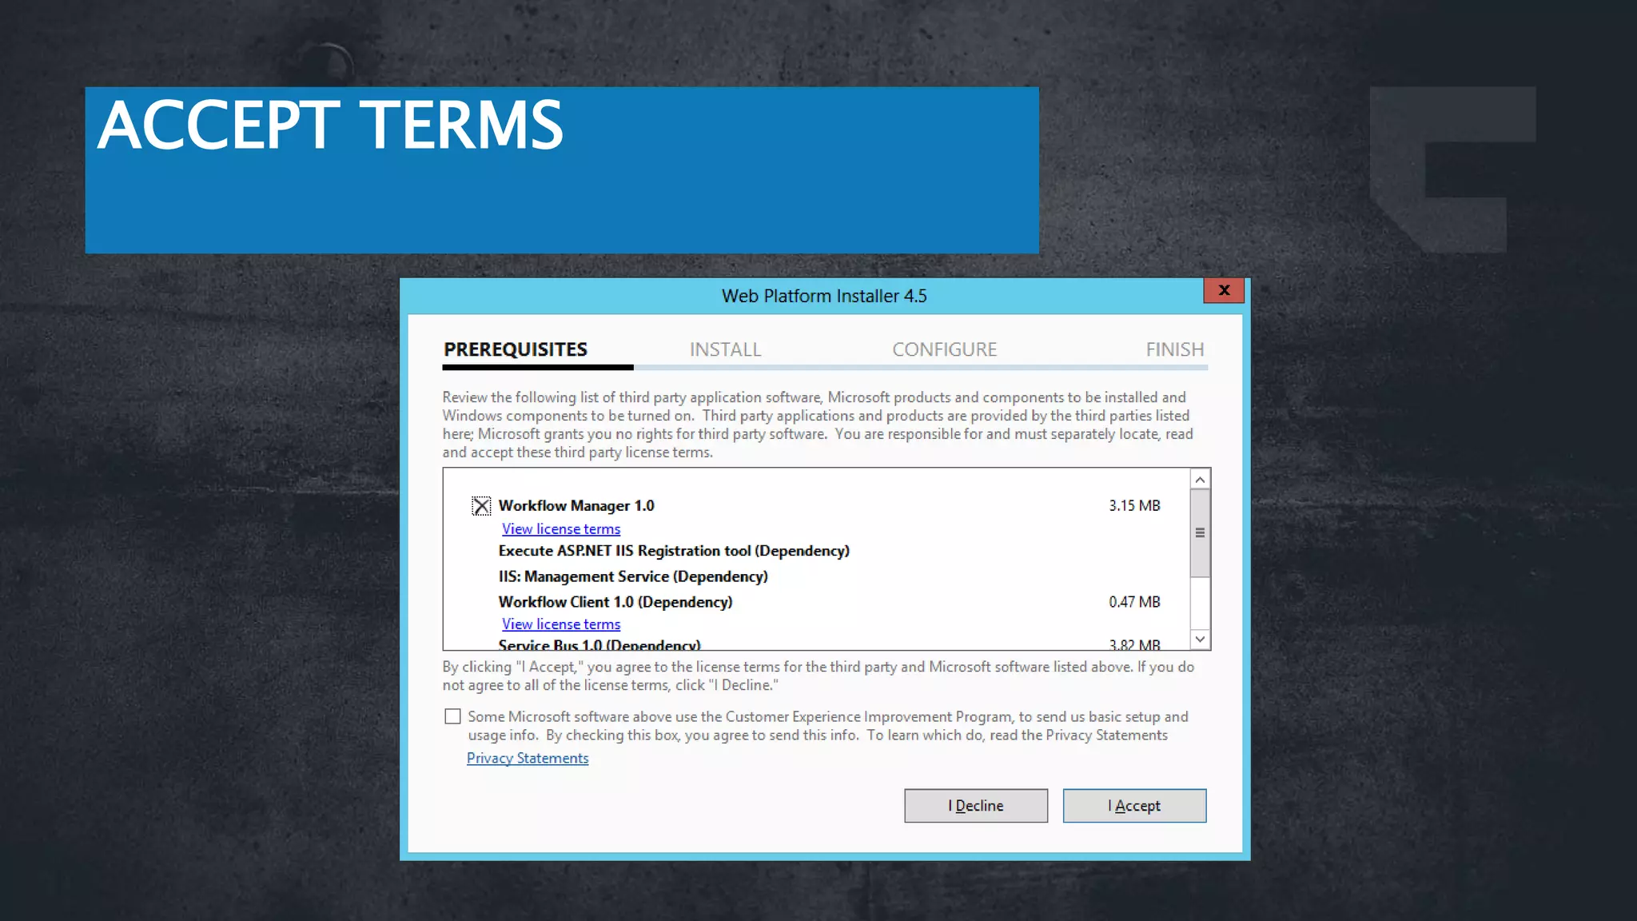Open the Privacy Statements link
1637x921 pixels.
[x=528, y=758]
